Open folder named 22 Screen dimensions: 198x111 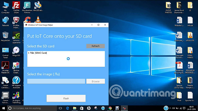click(190, 7)
